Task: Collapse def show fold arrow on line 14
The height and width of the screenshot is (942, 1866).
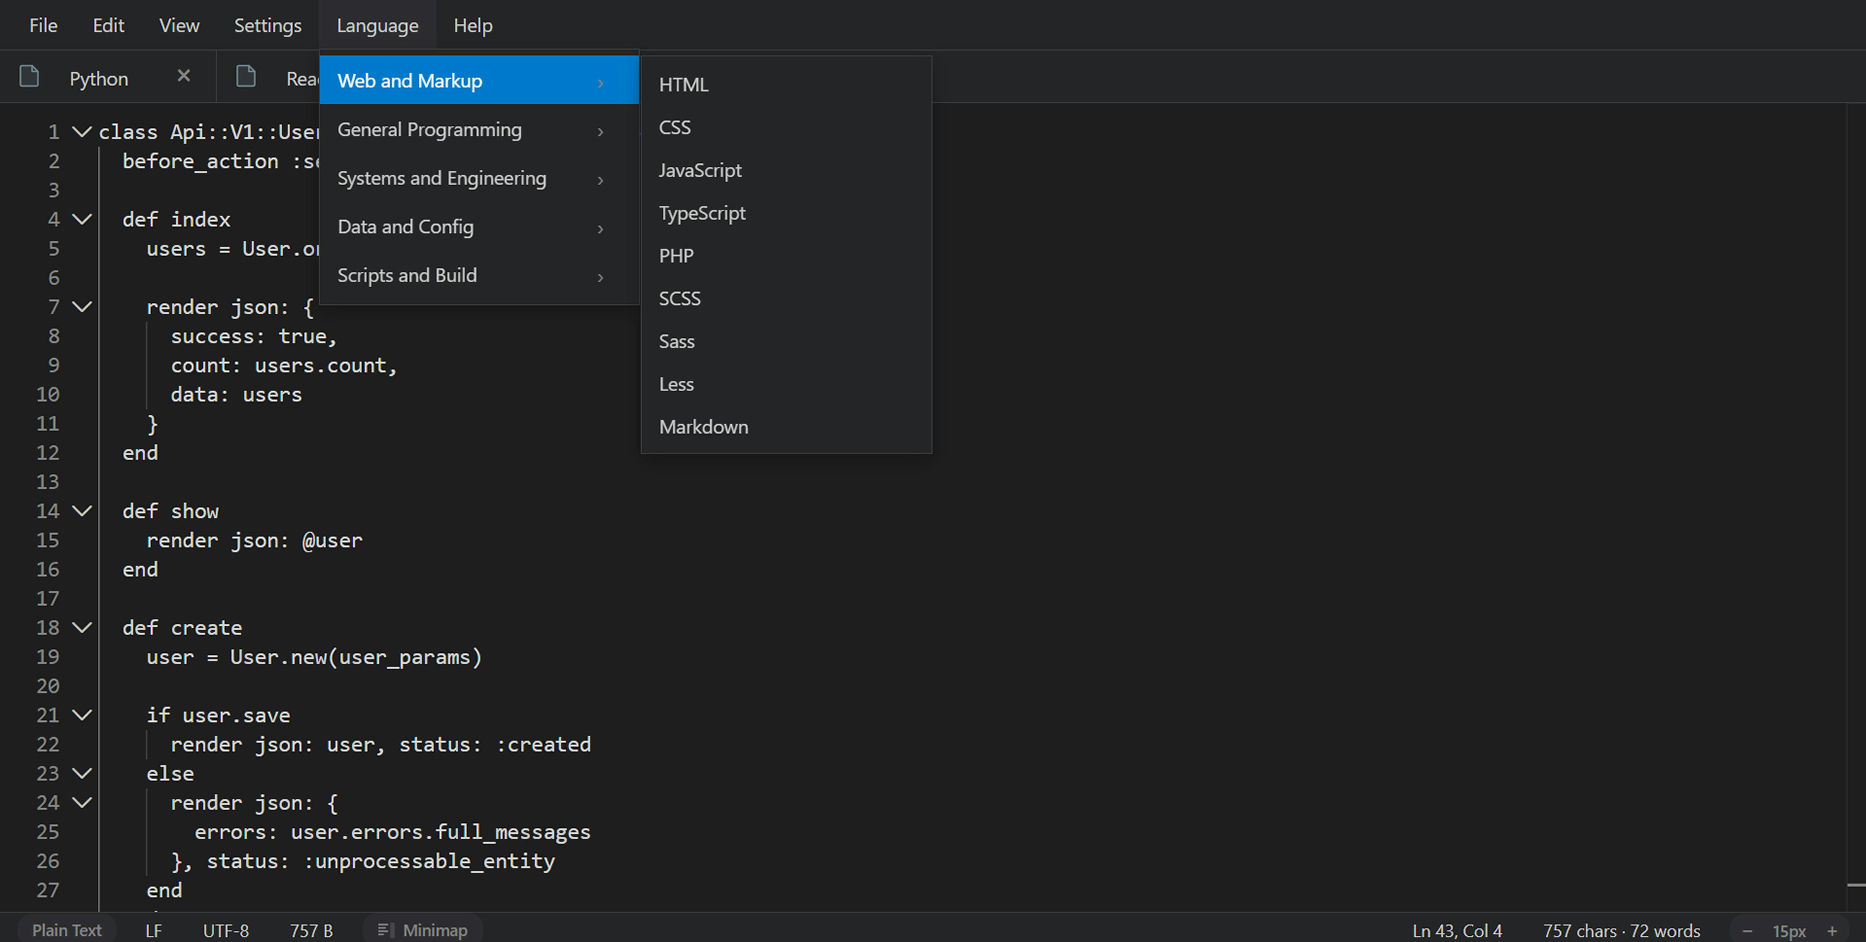Action: (82, 510)
